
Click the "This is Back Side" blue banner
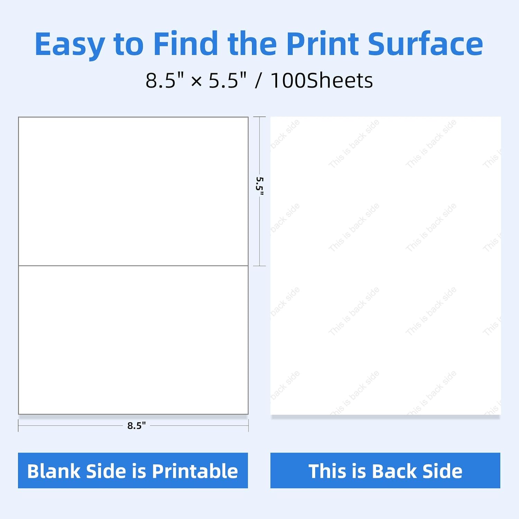point(385,471)
